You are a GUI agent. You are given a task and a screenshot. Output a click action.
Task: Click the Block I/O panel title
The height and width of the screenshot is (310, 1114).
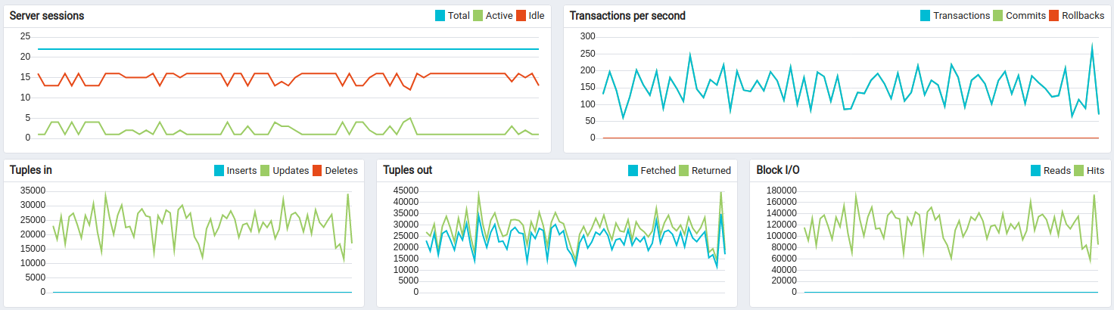[777, 170]
